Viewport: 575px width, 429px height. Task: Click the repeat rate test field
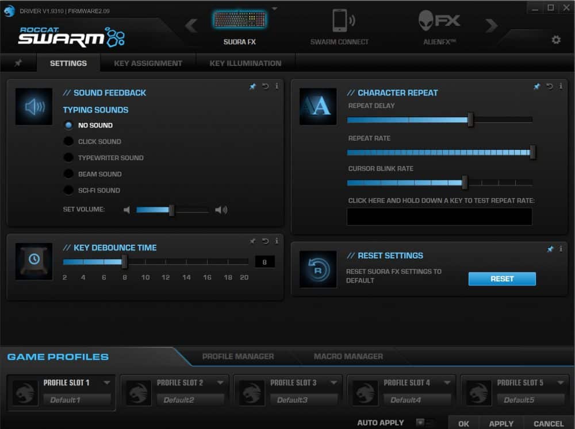click(439, 217)
